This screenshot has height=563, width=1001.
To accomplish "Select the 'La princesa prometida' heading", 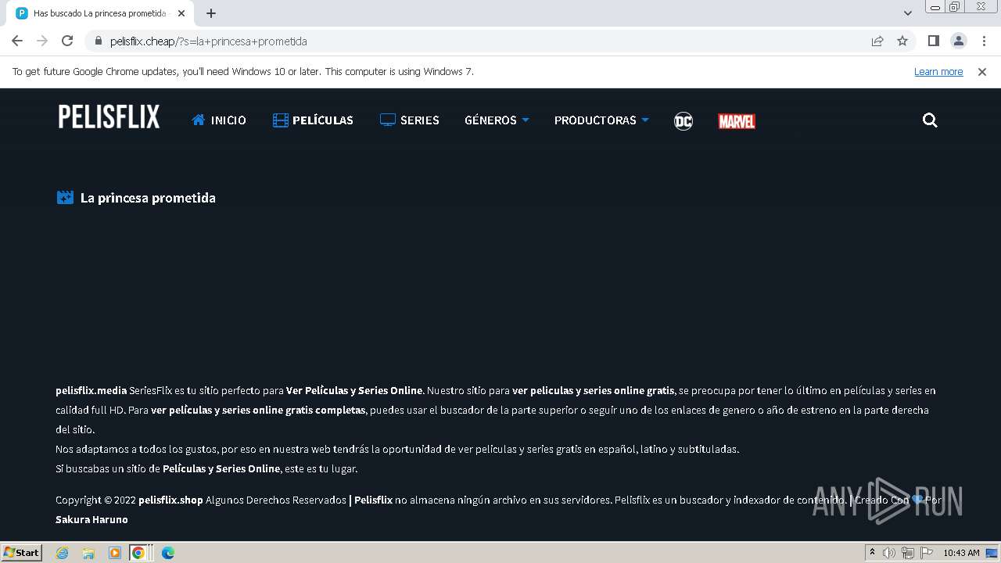I will [148, 198].
